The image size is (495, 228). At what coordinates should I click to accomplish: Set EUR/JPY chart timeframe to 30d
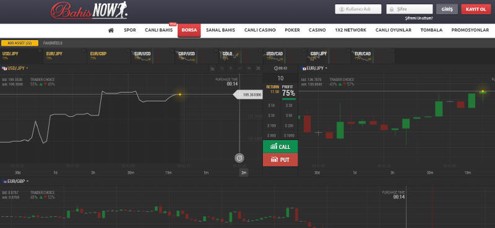[317, 173]
